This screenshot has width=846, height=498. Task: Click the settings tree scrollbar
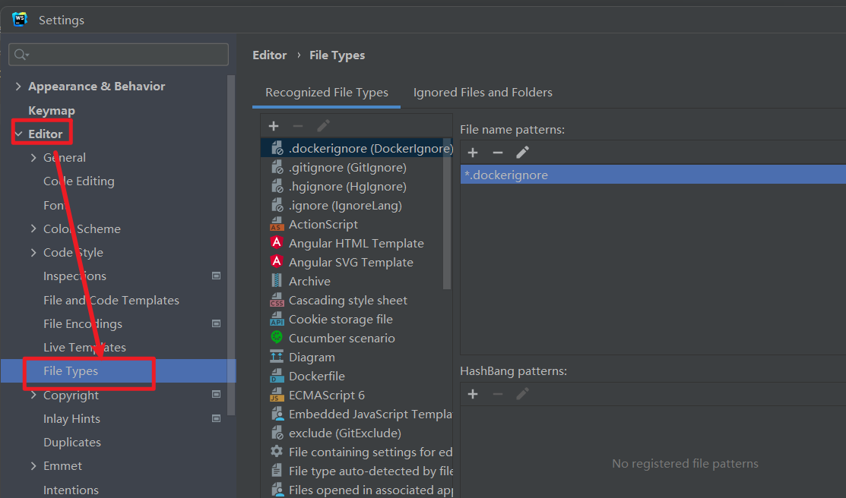pos(231,245)
